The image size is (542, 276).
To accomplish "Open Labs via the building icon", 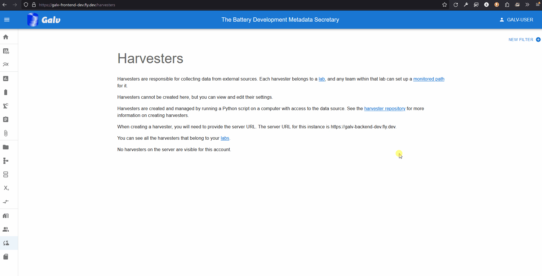I will 6,215.
